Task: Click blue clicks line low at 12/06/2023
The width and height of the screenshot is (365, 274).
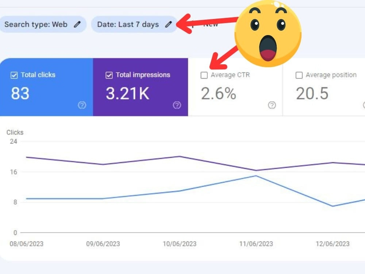Action: [x=333, y=206]
